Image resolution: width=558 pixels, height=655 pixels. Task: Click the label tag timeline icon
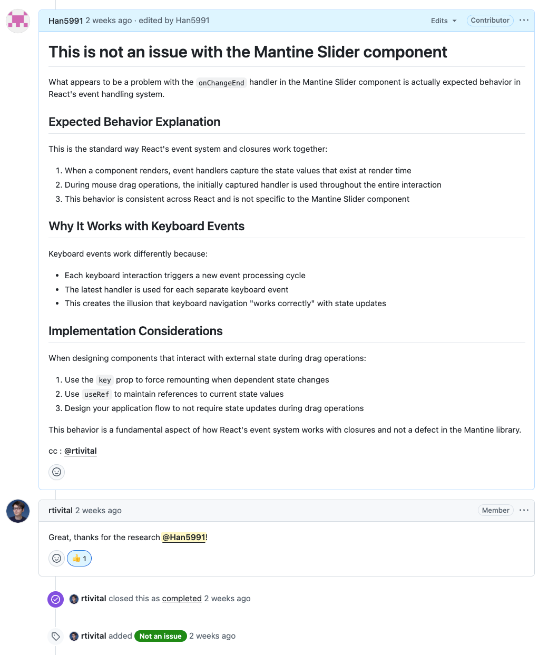[55, 636]
